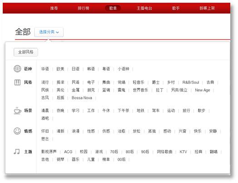238x183 pixels.
Task: Select the 影视原声 theme
Action: click(49, 152)
